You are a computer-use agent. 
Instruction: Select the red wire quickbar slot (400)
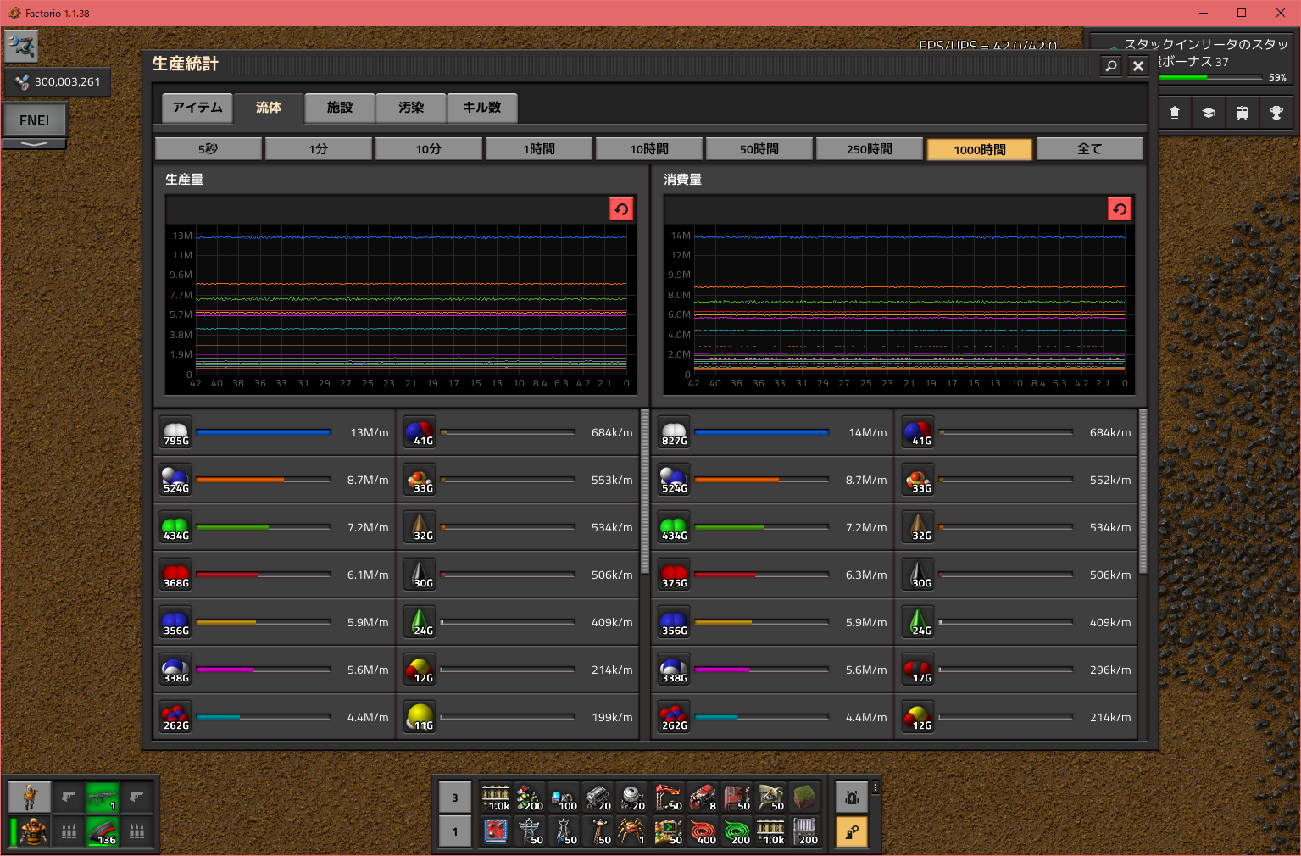point(703,831)
